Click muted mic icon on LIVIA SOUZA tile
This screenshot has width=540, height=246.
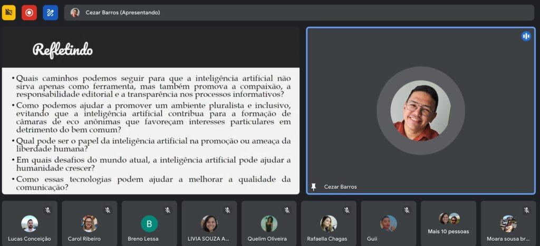[x=227, y=210]
